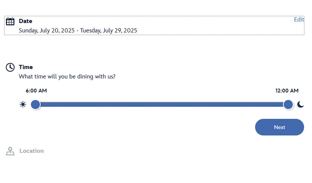Click the 6:00 AM start time label
This screenshot has height=183, width=312.
tap(36, 91)
